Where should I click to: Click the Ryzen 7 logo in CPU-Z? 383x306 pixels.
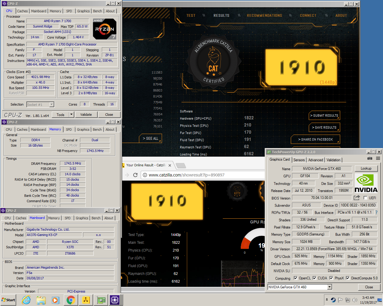click(105, 29)
